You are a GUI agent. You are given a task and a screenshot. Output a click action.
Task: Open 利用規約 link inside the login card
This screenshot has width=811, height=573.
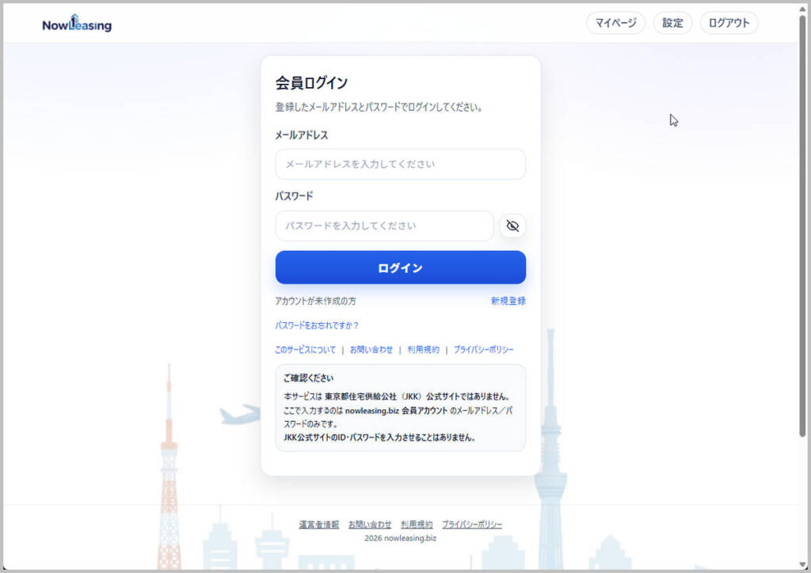click(423, 349)
